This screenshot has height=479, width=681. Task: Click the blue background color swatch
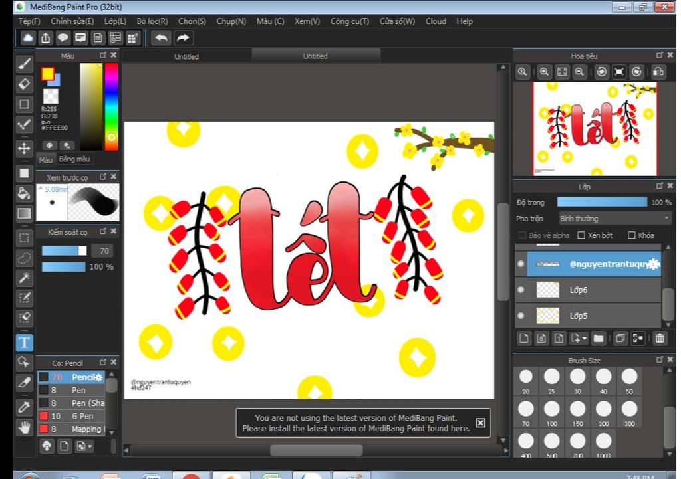click(x=56, y=80)
